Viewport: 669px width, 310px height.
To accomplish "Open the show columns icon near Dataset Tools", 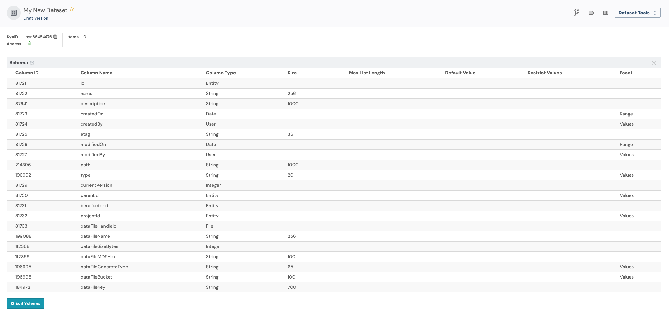I will pos(606,13).
